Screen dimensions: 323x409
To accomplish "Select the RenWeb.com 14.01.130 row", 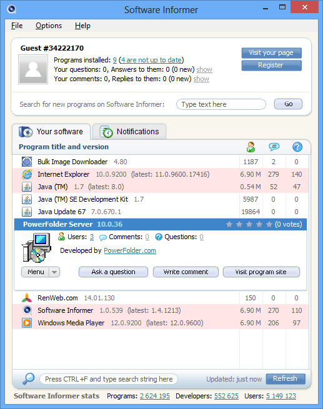I will (161, 298).
